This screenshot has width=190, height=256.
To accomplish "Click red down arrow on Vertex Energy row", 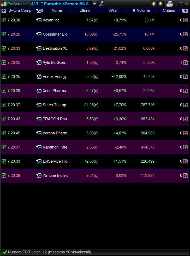I will pyautogui.click(x=185, y=77).
